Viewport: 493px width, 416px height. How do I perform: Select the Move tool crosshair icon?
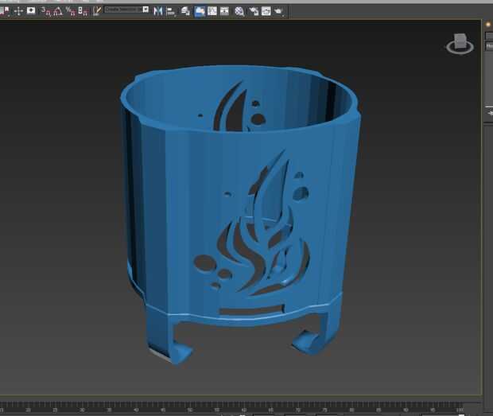pos(18,10)
